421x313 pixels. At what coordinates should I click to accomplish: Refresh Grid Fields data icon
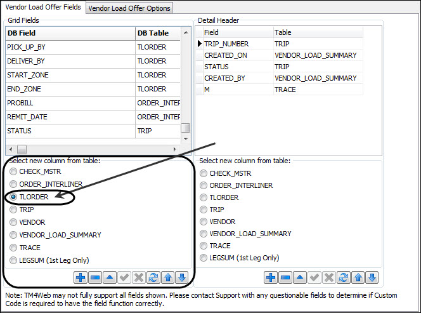[x=153, y=277]
